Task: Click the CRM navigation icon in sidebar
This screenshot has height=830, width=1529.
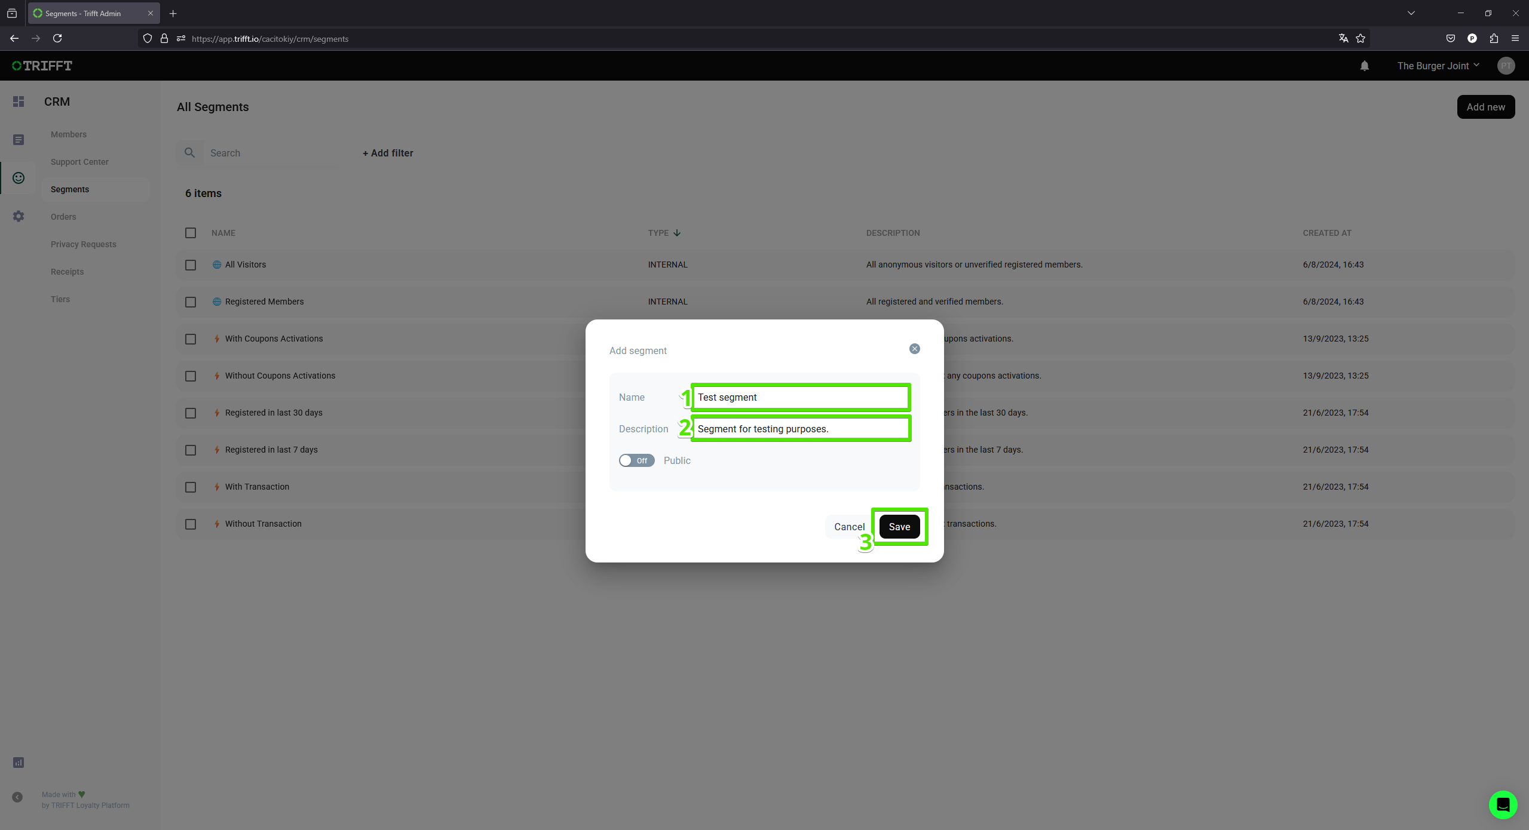Action: click(x=19, y=178)
